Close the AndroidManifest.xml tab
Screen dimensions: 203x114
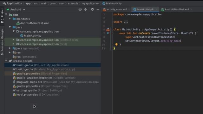(191, 9)
